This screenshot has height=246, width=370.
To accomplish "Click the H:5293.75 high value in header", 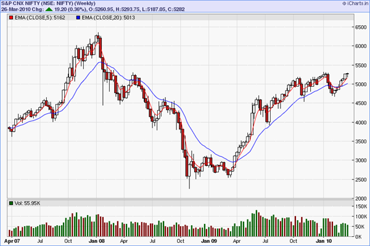I will point(128,9).
